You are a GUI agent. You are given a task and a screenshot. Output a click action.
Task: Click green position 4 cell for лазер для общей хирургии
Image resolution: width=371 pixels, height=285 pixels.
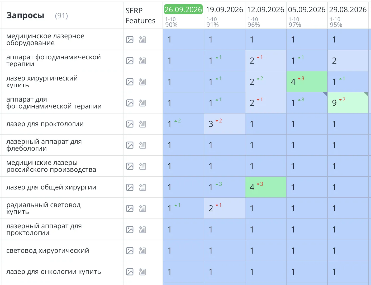click(x=266, y=187)
